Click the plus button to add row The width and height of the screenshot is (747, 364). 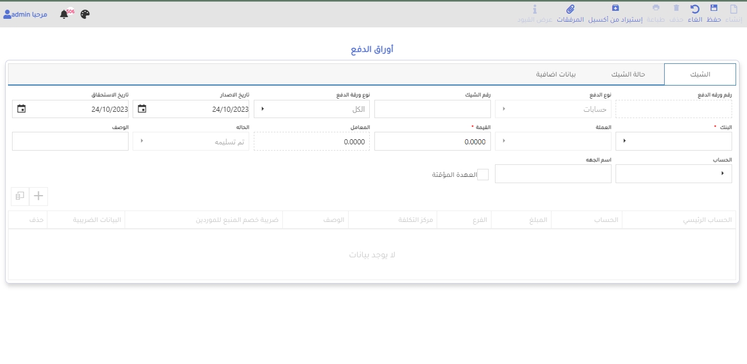pyautogui.click(x=38, y=196)
